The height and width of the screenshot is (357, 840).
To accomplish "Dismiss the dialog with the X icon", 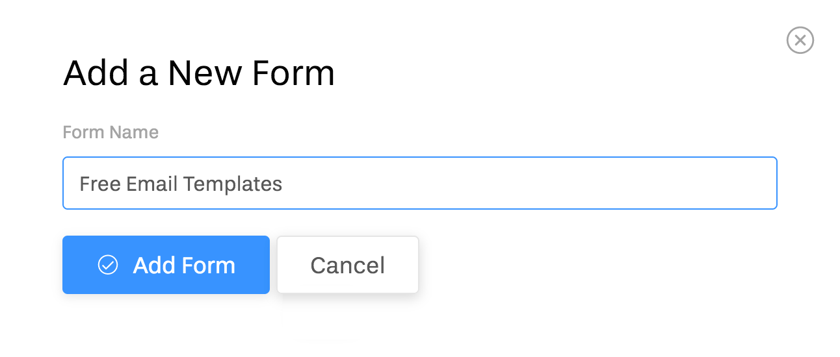I will (800, 40).
